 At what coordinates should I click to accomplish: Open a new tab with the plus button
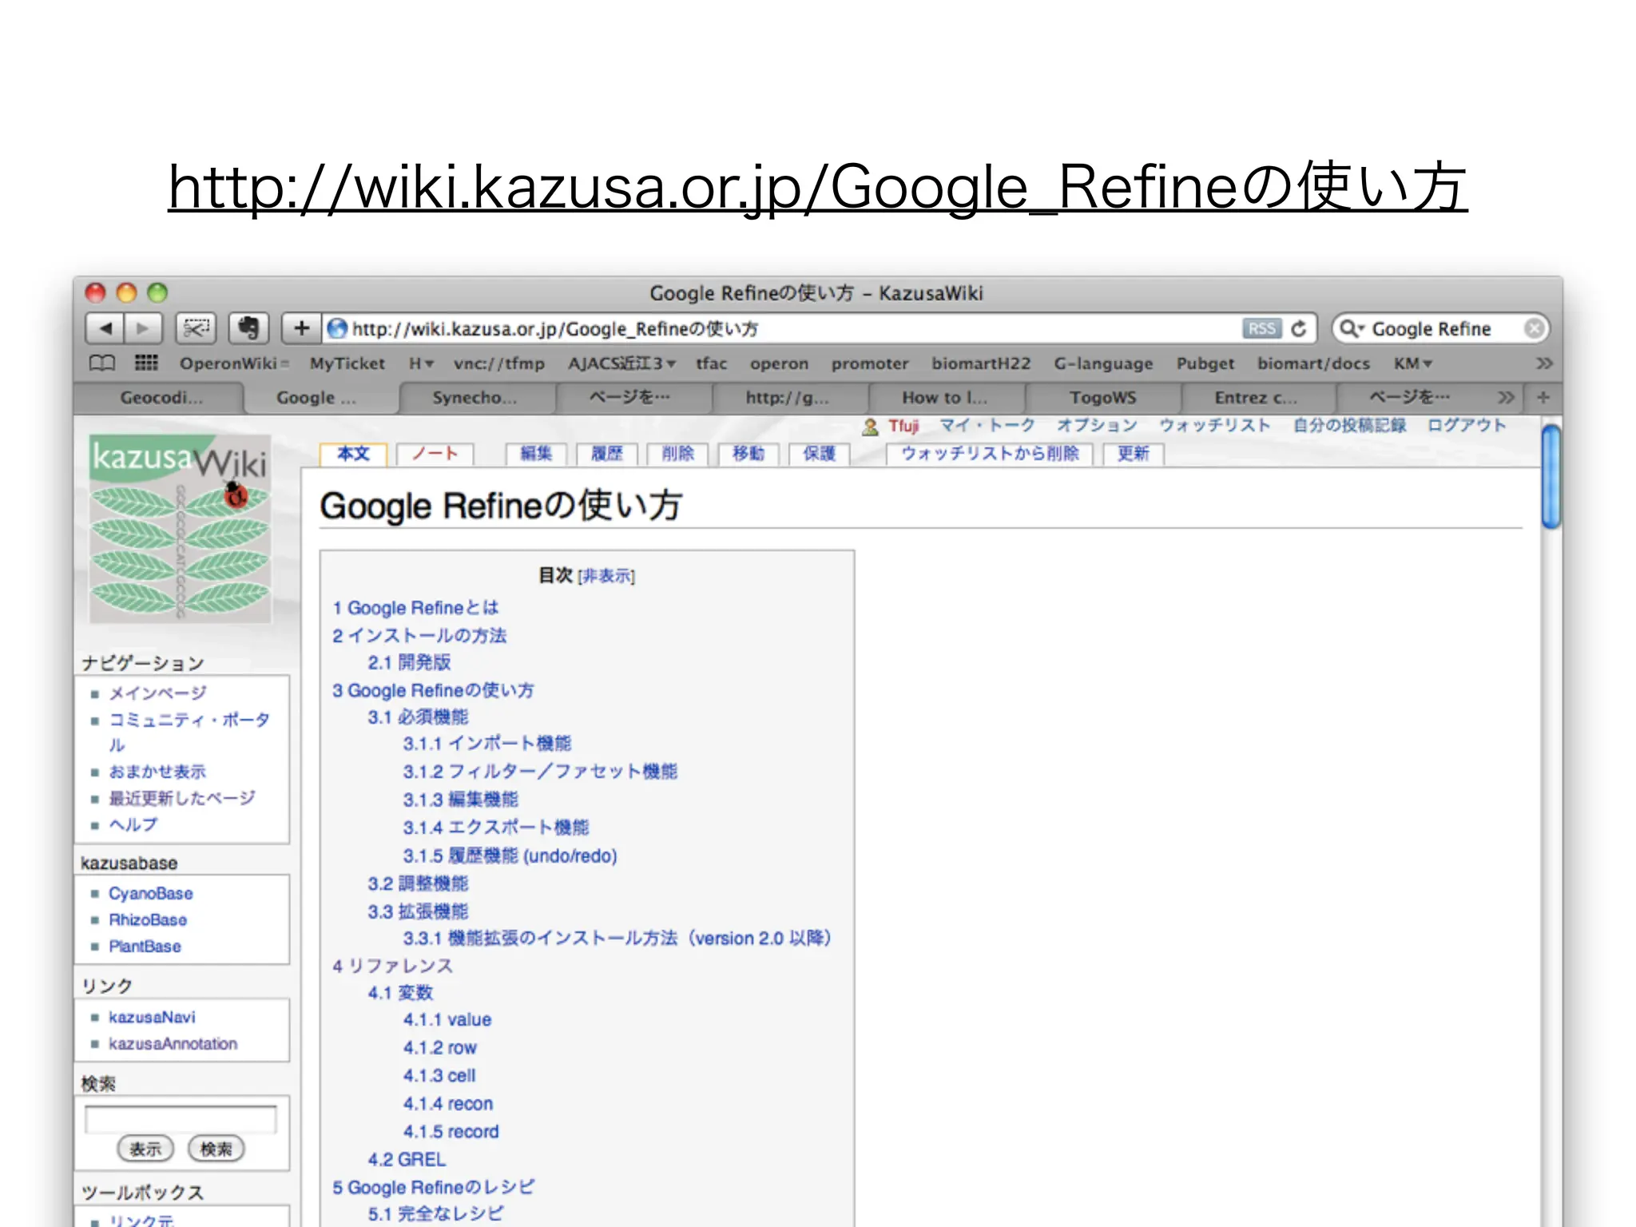click(x=1543, y=397)
